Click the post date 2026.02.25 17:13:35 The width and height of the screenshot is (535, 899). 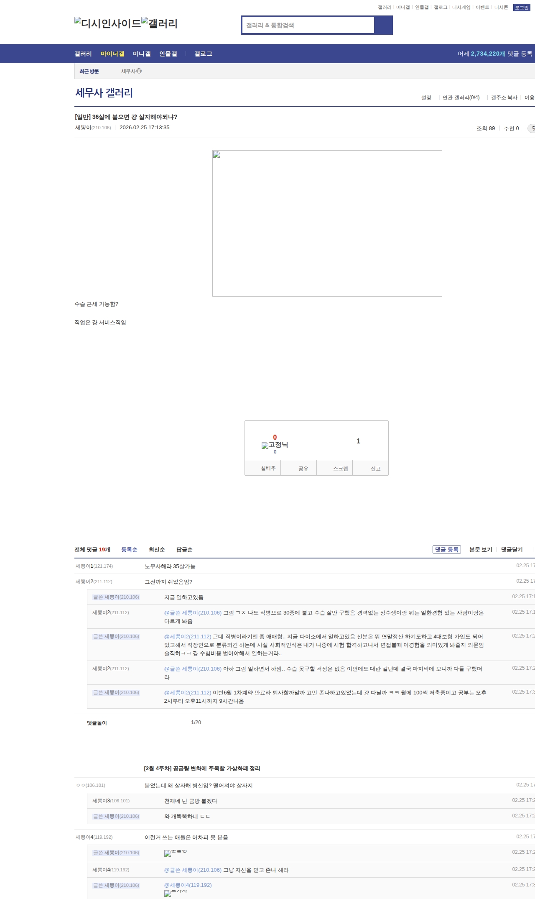coord(145,128)
